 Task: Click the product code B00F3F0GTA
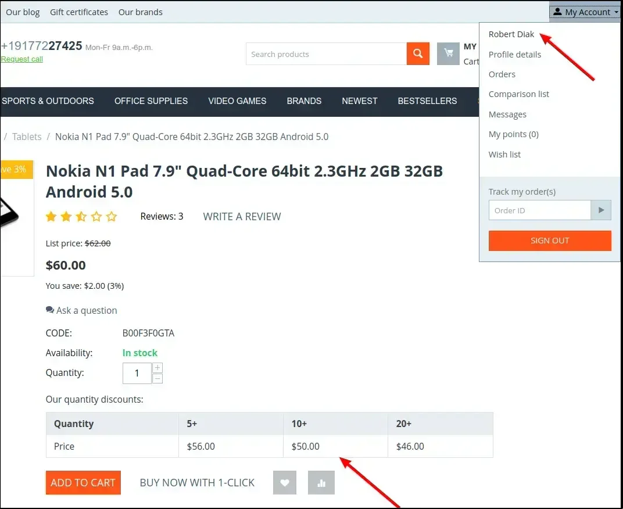148,333
